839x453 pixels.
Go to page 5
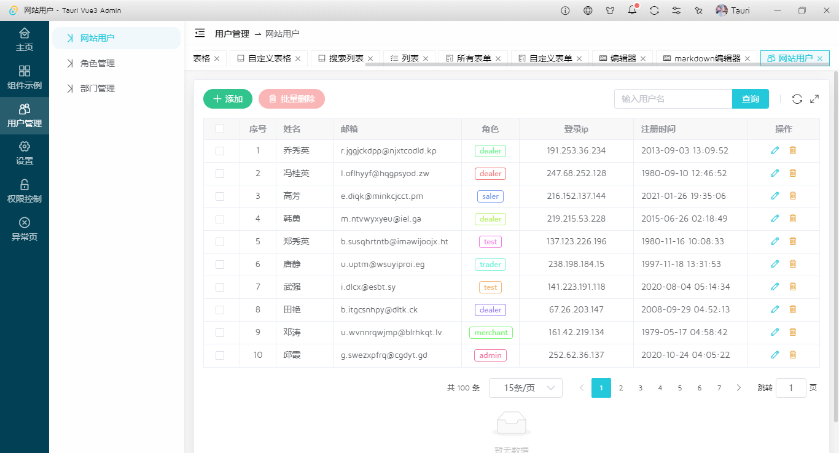680,388
